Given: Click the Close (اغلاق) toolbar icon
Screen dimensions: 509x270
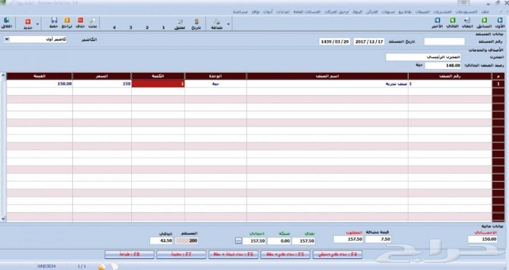Looking at the screenshot, I should pyautogui.click(x=6, y=23).
